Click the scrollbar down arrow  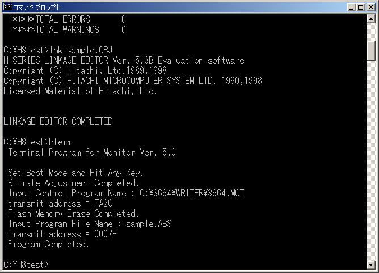coord(371,265)
